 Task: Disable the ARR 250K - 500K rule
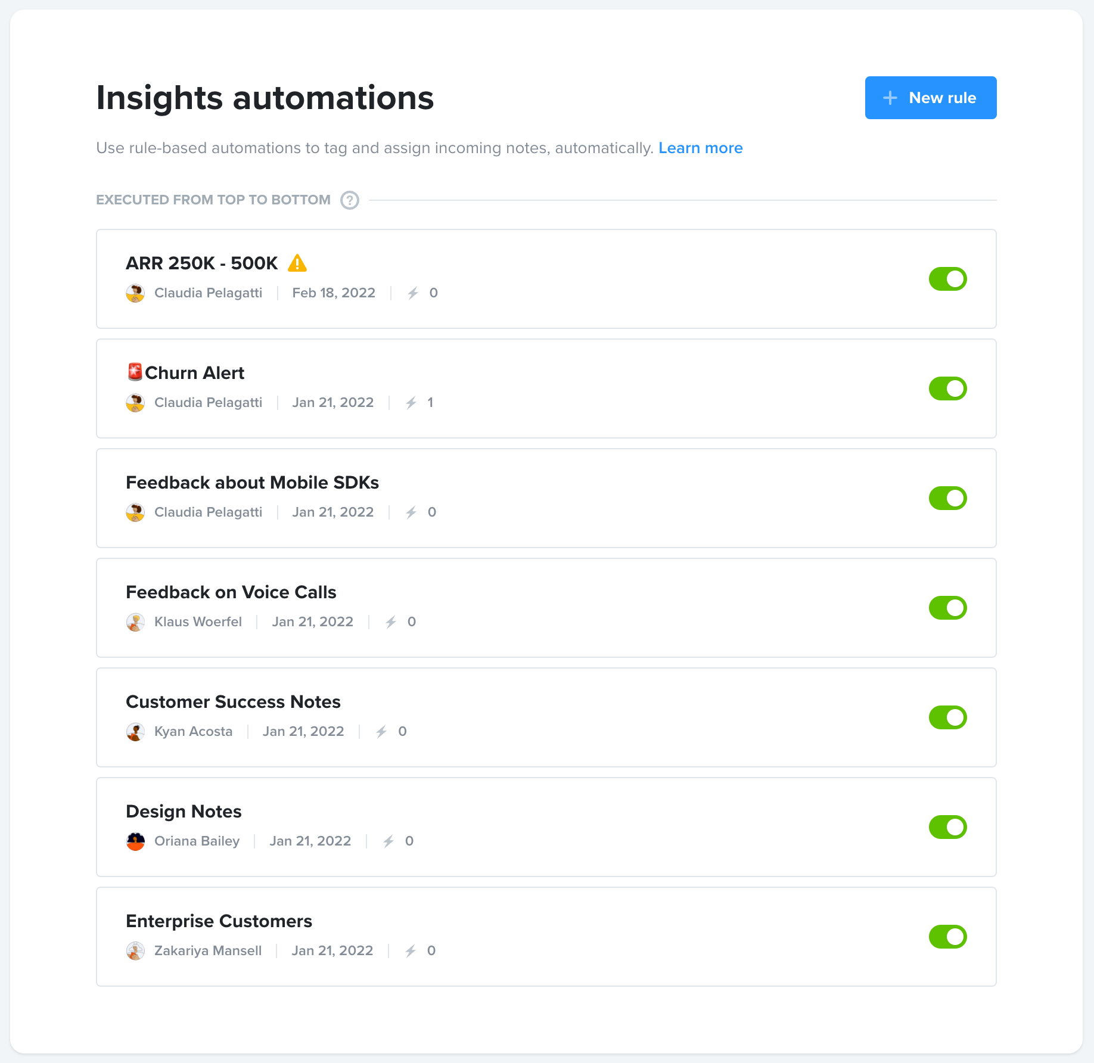[947, 279]
